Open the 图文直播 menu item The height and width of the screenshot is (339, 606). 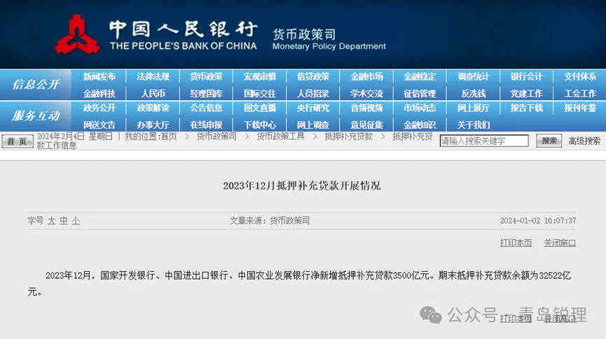tap(260, 108)
